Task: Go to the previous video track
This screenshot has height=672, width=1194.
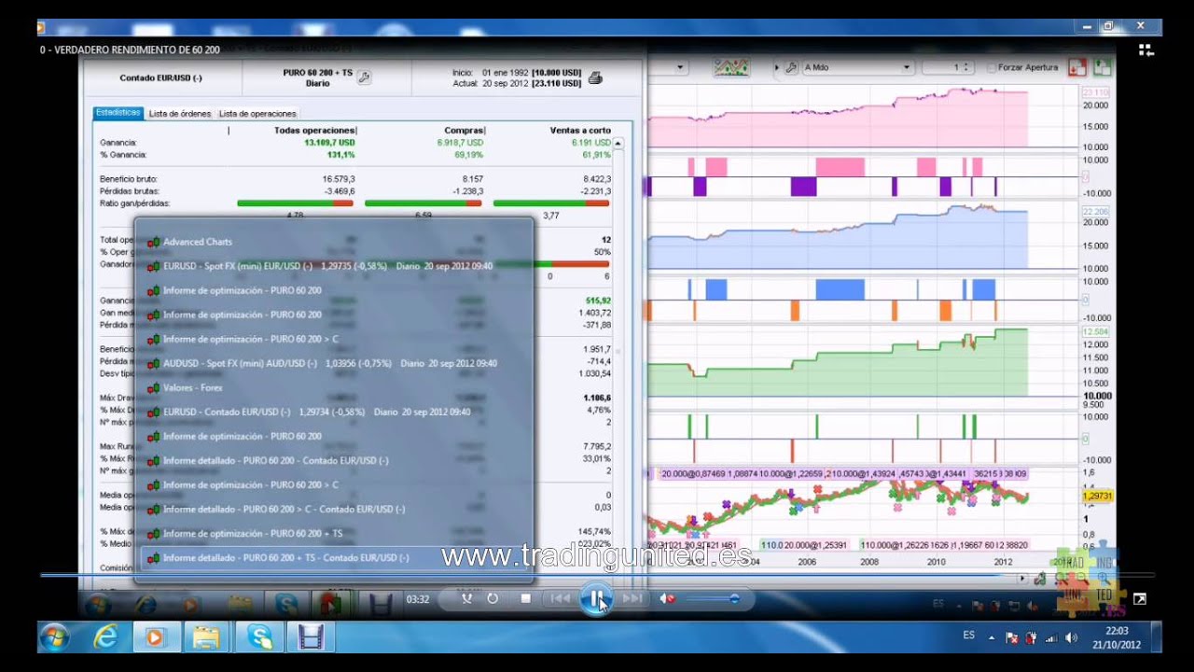Action: coord(560,598)
